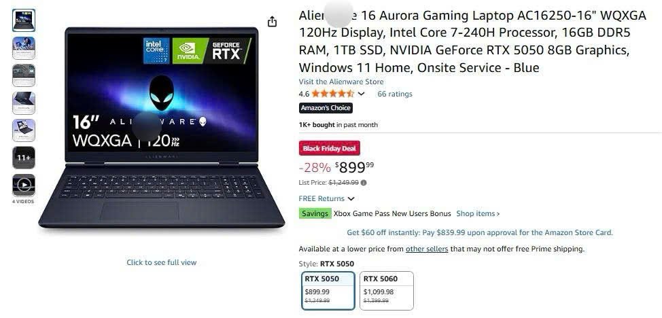
Task: Select the RTX 5060 style option
Action: coord(387,291)
